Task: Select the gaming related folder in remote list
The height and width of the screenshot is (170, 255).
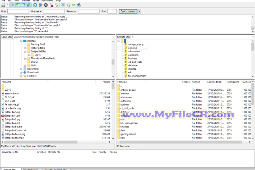Action: click(x=128, y=134)
